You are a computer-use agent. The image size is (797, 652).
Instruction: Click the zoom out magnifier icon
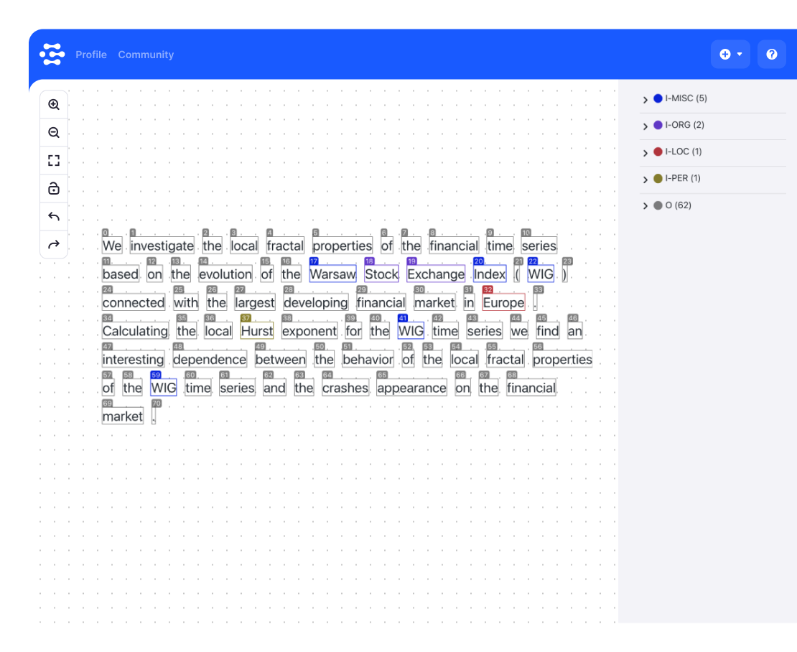point(54,133)
